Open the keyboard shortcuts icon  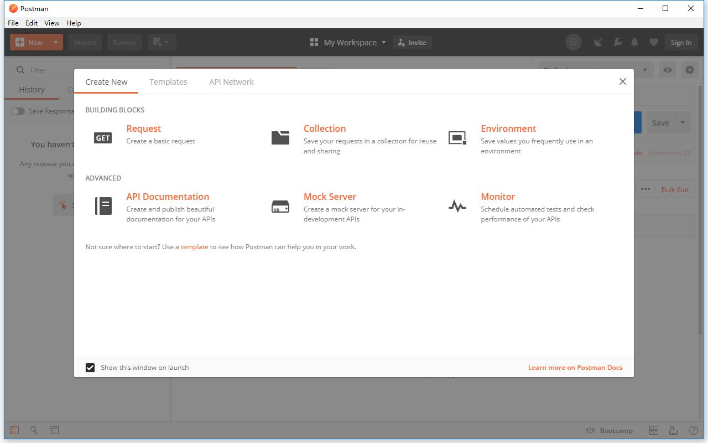tap(673, 430)
